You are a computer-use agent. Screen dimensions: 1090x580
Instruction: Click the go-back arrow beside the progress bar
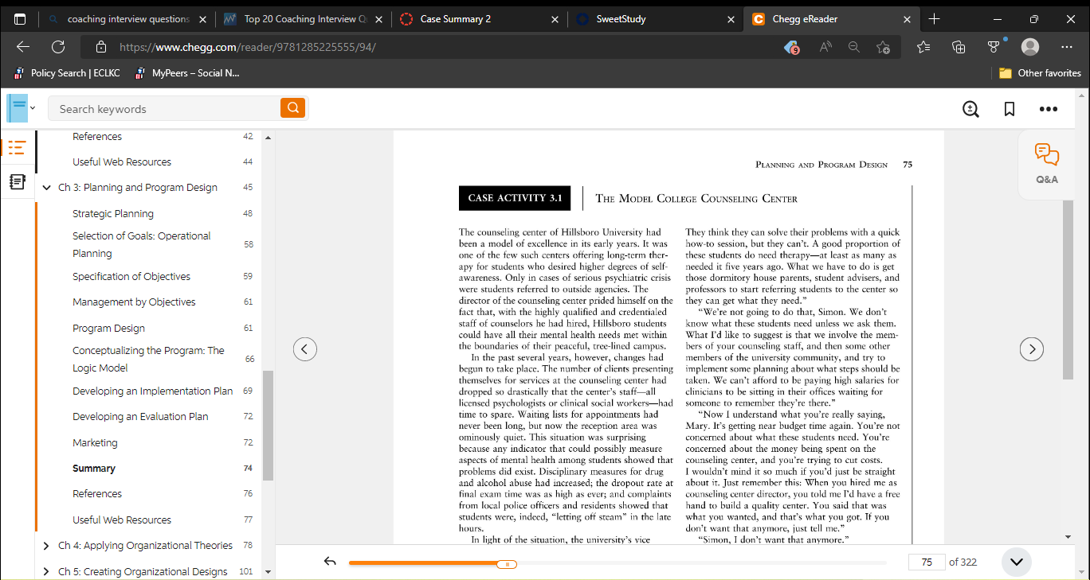[x=331, y=562]
